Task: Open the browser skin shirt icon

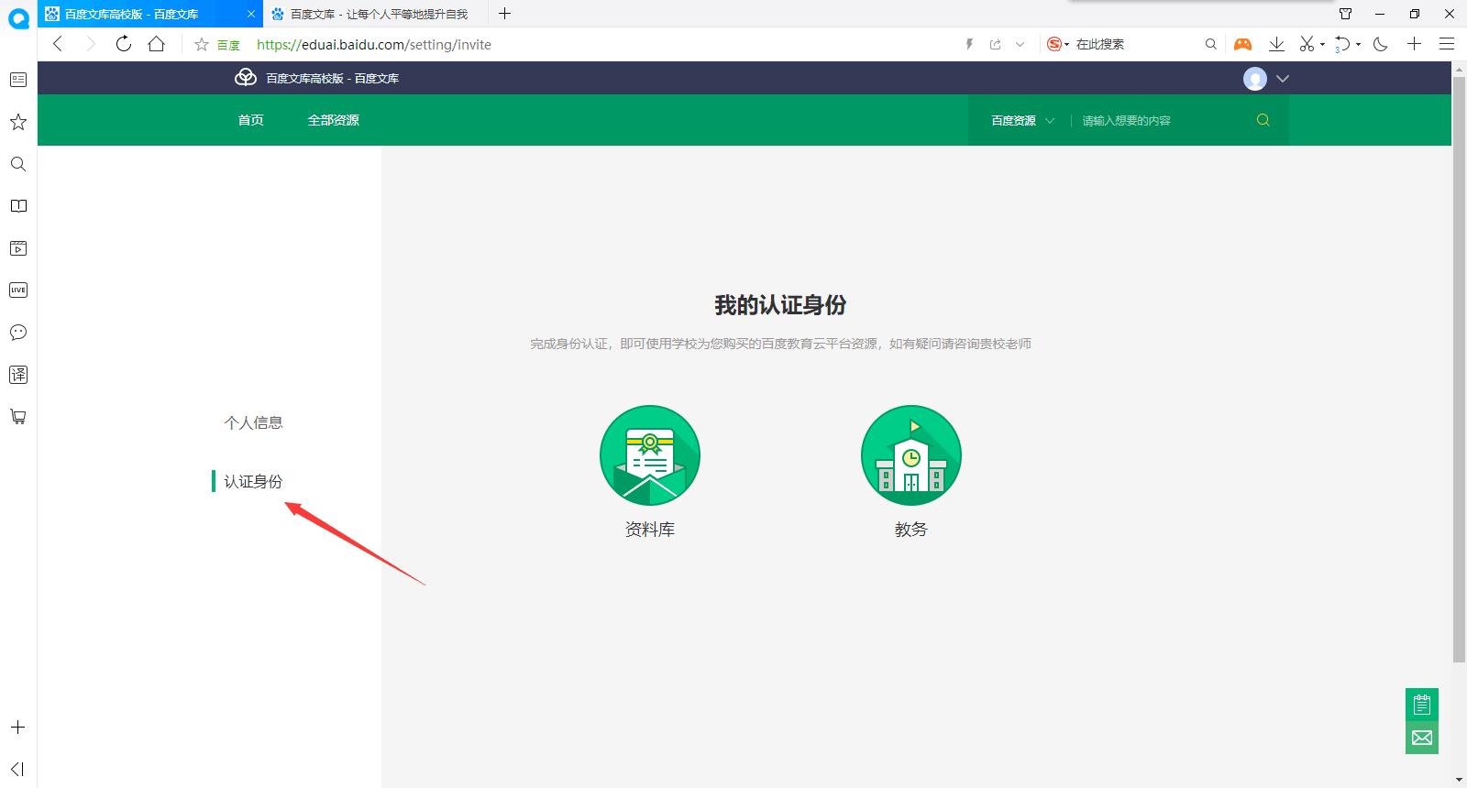Action: pos(1346,14)
